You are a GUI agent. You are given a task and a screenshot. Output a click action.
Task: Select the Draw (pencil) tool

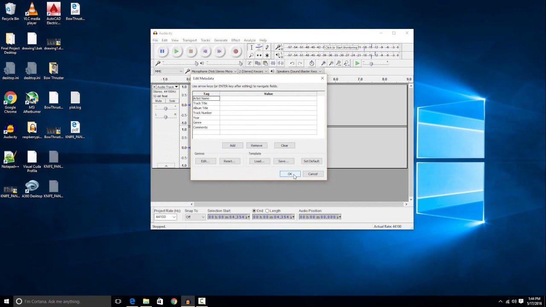267,47
